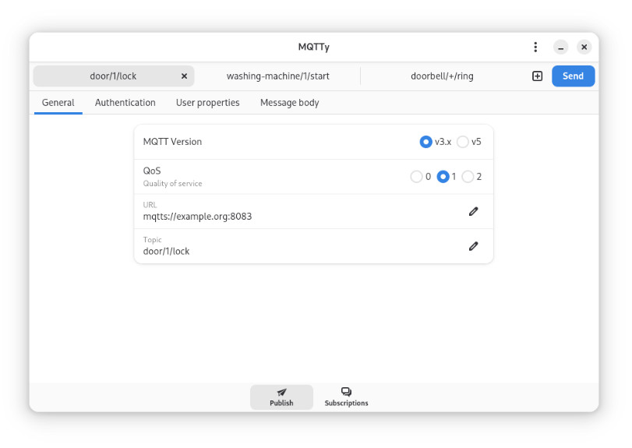Edit the URL with pencil icon

[x=474, y=211]
